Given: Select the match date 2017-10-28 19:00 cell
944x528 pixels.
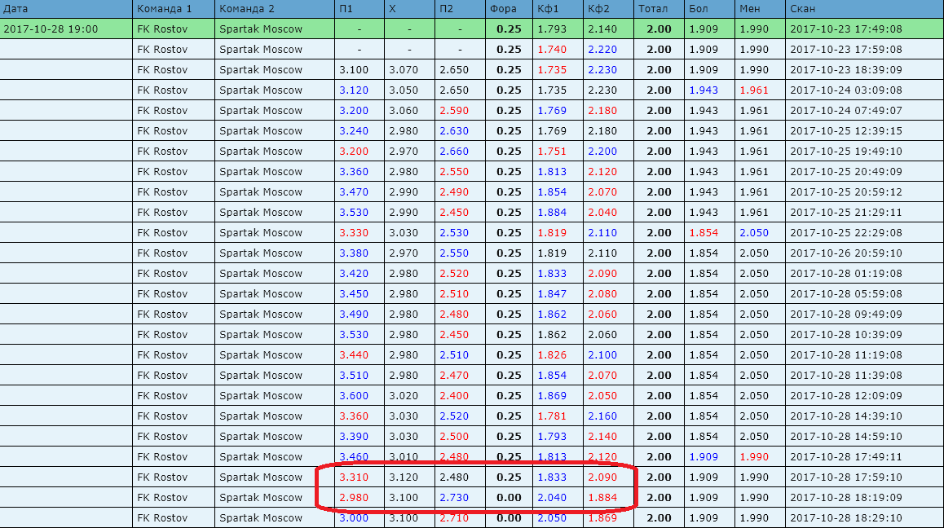Looking at the screenshot, I should tap(51, 29).
